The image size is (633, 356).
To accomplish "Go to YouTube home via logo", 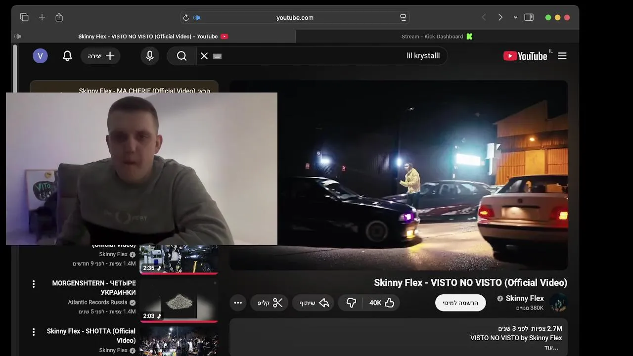I will point(525,56).
